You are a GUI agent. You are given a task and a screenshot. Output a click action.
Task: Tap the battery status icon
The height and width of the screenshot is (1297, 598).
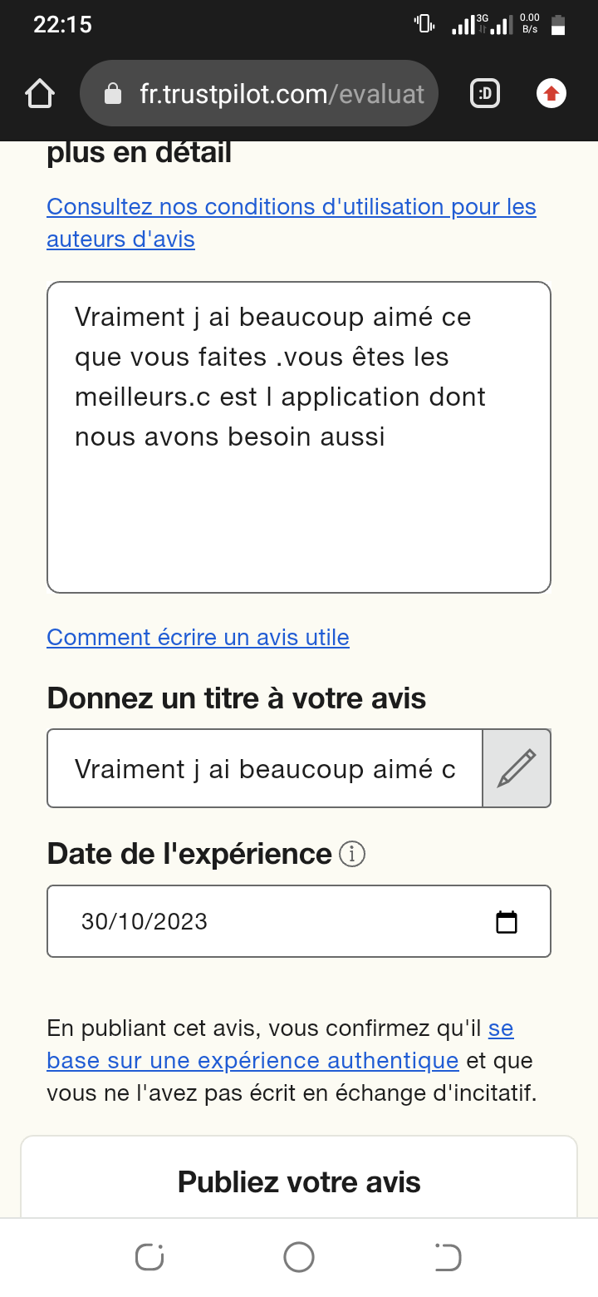pos(558,25)
